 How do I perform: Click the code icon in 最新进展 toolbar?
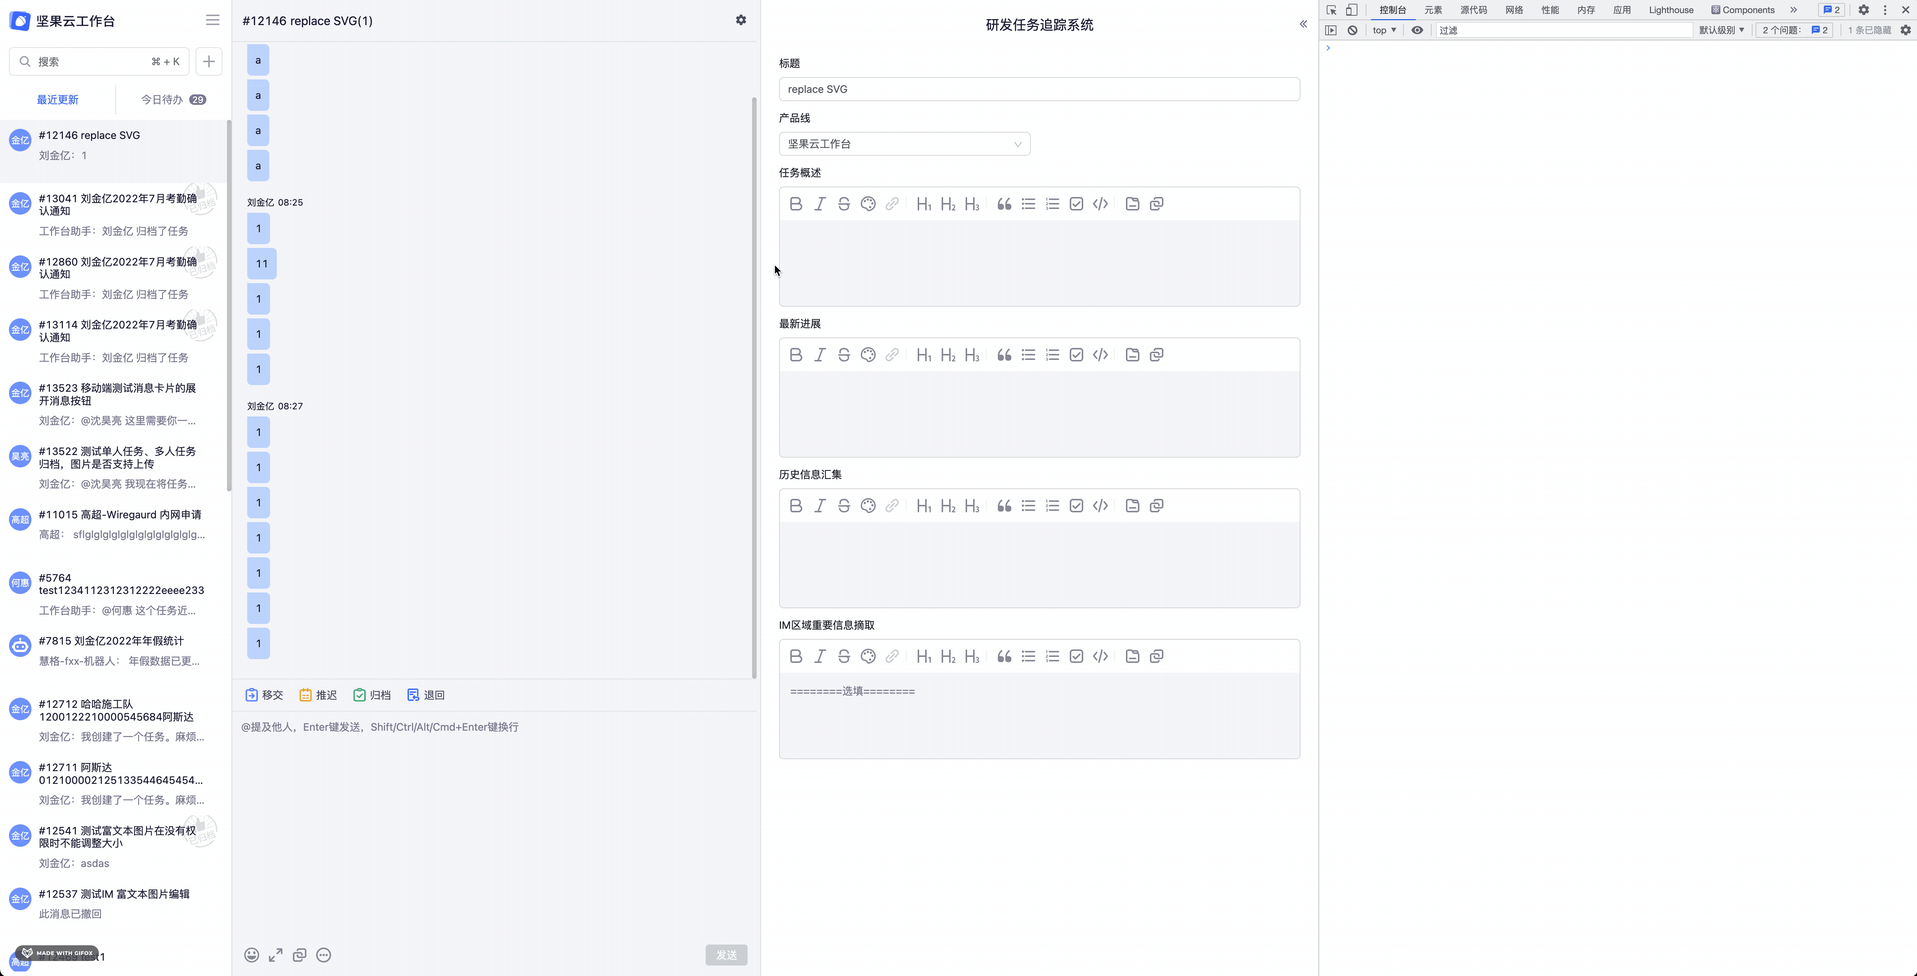pos(1100,355)
